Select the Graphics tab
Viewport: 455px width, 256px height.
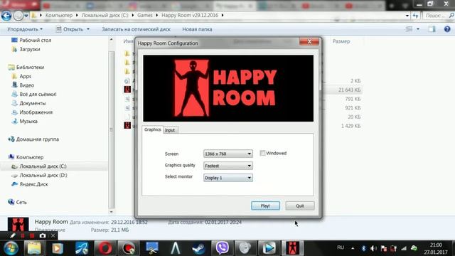[x=152, y=129]
